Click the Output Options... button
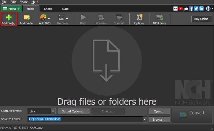This screenshot has height=131, width=214. [x=73, y=111]
